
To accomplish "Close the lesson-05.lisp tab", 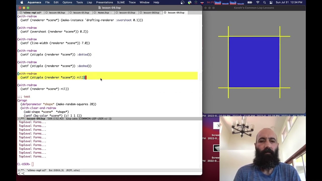I will pos(70,13).
